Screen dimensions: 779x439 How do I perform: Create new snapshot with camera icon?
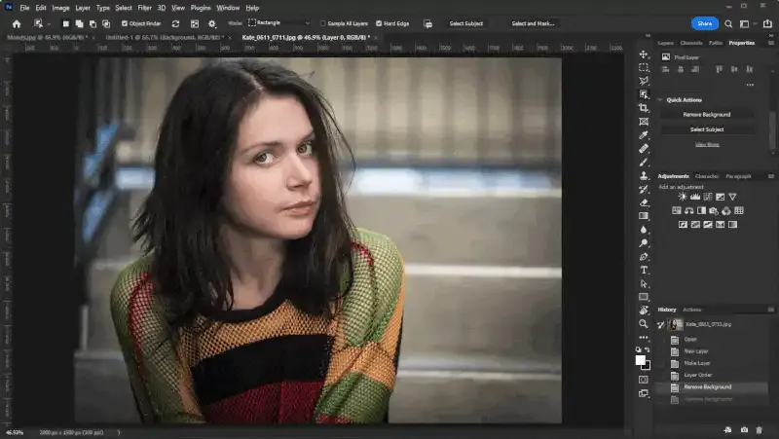pos(744,429)
